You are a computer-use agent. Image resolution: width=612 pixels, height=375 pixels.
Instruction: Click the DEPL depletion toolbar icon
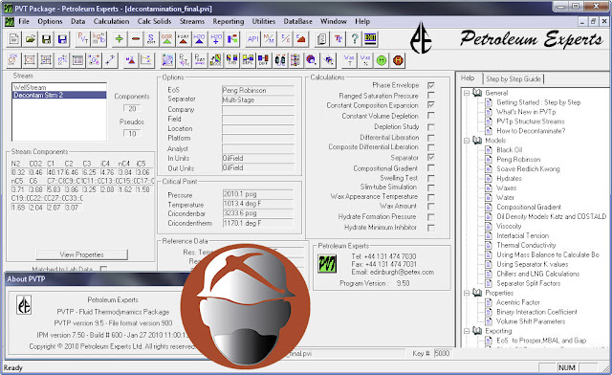(x=248, y=60)
